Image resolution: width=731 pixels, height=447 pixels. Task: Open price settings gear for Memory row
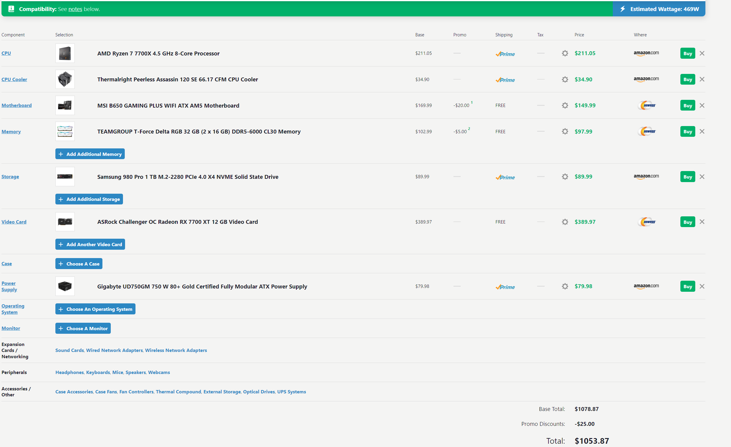(565, 131)
